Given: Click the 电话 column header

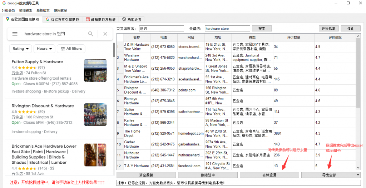Looking at the screenshot, I should pos(164,38).
